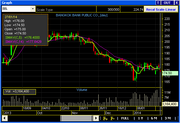Click the 224.74 value field
Screen dimensions: 180x123
132,9
